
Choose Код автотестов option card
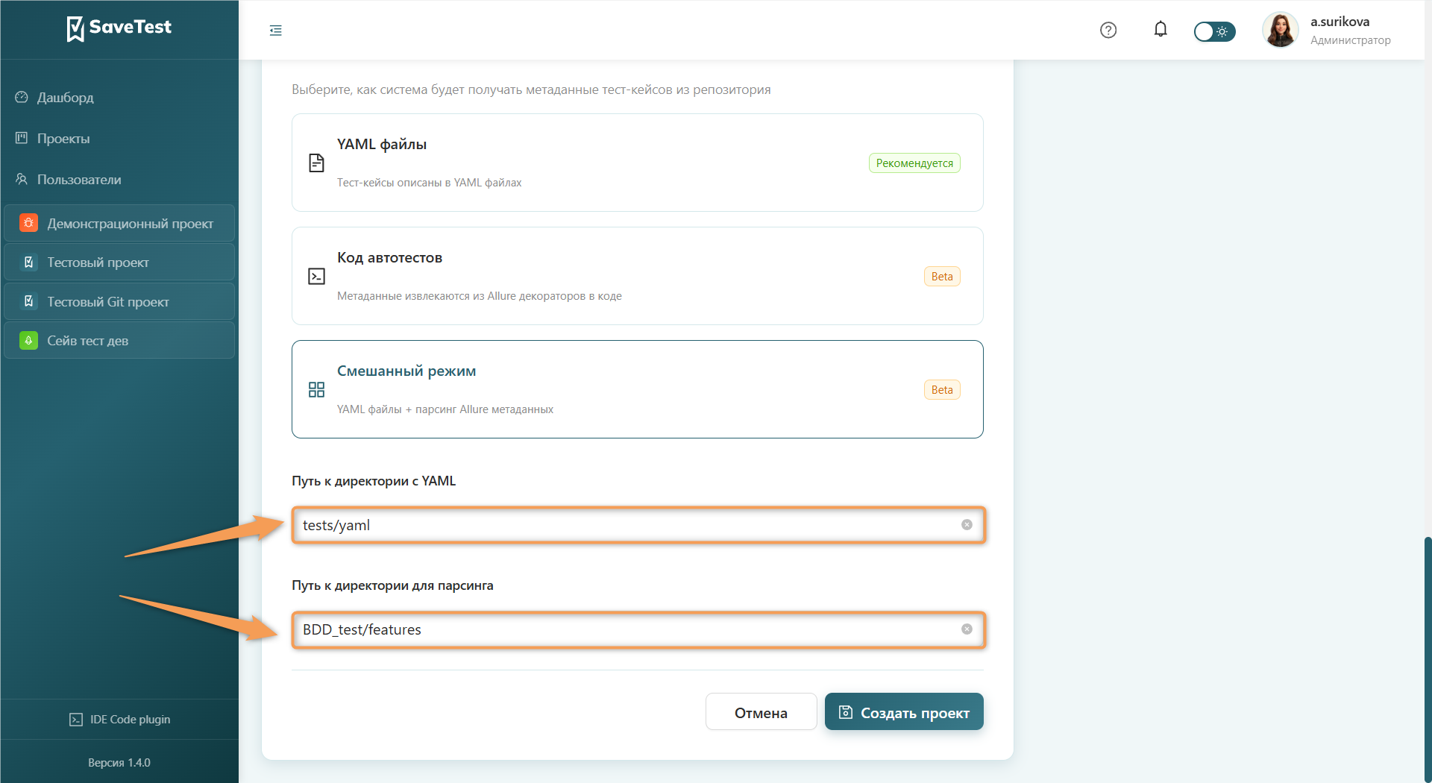click(x=638, y=276)
